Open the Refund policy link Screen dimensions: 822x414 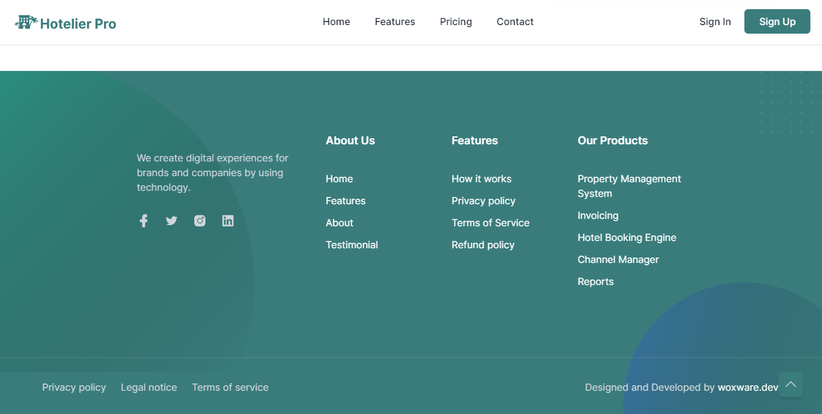[x=483, y=245]
